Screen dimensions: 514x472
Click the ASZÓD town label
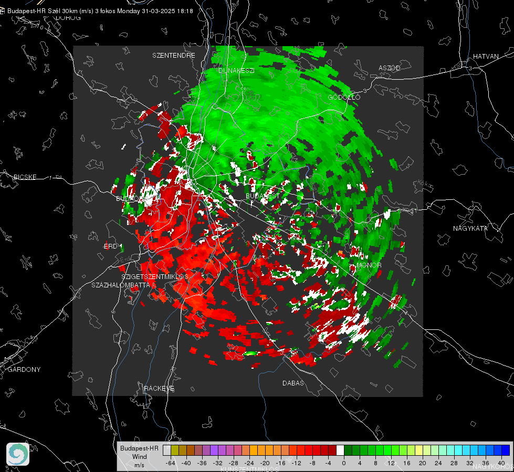tap(390, 68)
